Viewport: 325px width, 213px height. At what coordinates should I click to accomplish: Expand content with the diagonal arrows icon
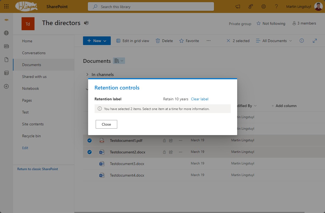tap(314, 41)
